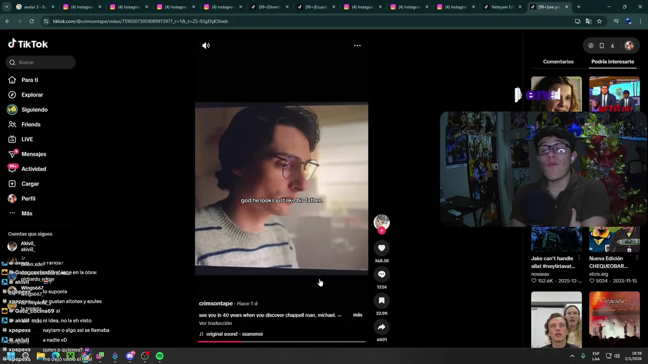The width and height of the screenshot is (648, 364).
Task: Open the profile avatar menu at top right
Action: point(629,45)
